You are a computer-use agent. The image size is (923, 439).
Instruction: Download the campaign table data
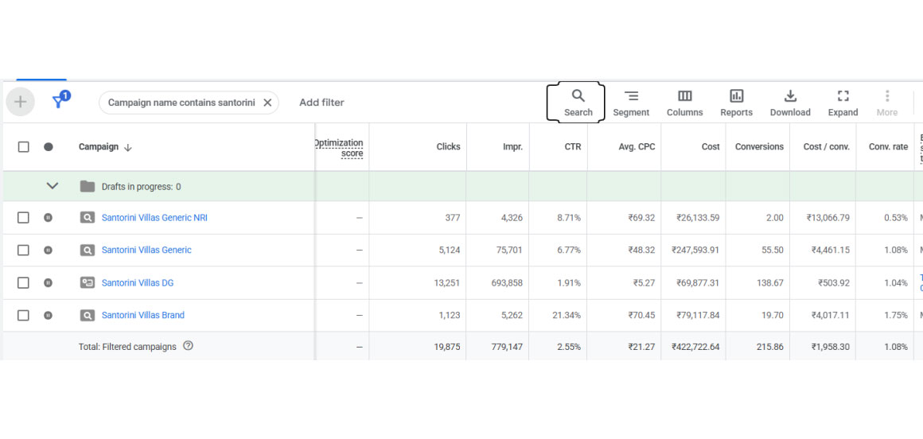pyautogui.click(x=790, y=103)
